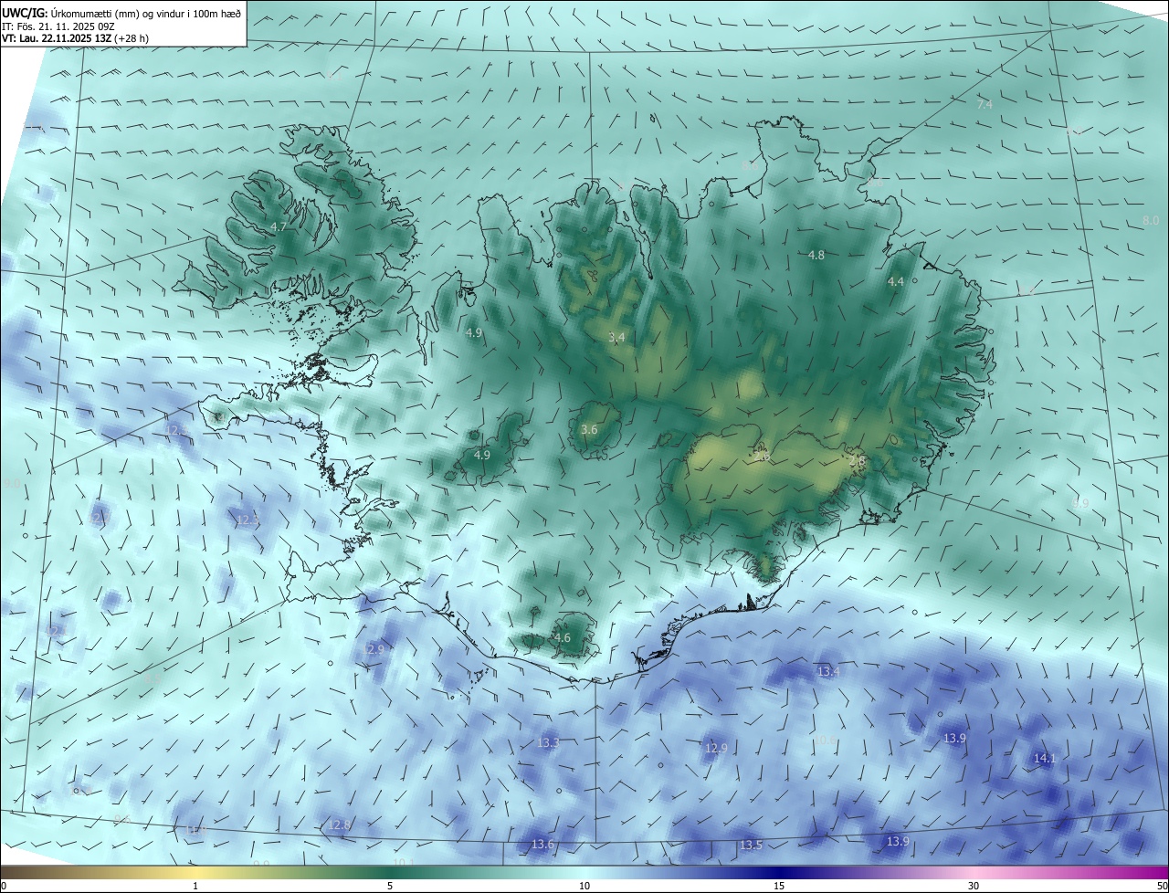Click the 12.3 value southwest of Snæfellsnes
1169x893 pixels.
[x=248, y=520]
